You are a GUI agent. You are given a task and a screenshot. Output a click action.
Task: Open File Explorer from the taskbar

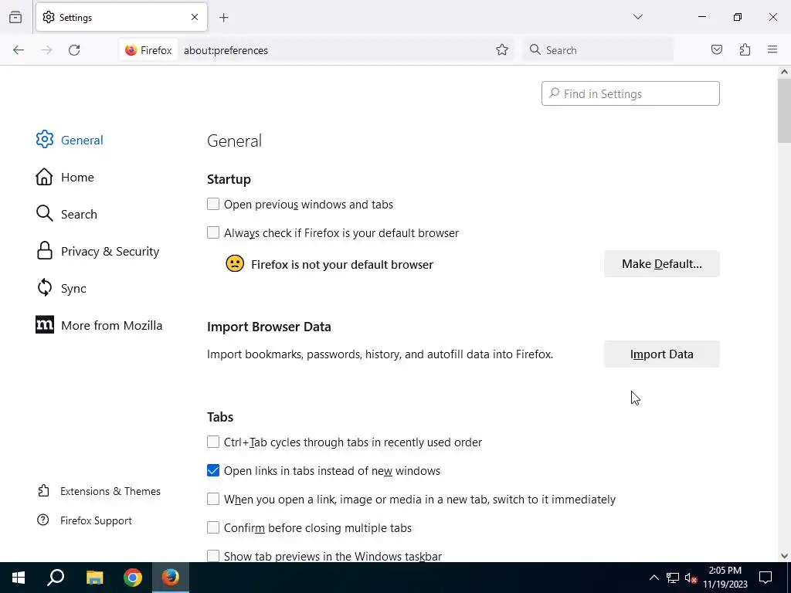point(94,578)
